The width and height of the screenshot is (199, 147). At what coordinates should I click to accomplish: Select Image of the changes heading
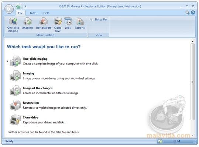pyautogui.click(x=38, y=88)
